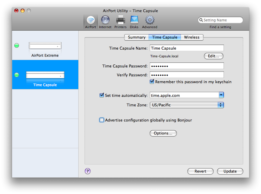Click the Time-Capsule.local hostname text
The width and height of the screenshot is (261, 194).
click(x=164, y=56)
